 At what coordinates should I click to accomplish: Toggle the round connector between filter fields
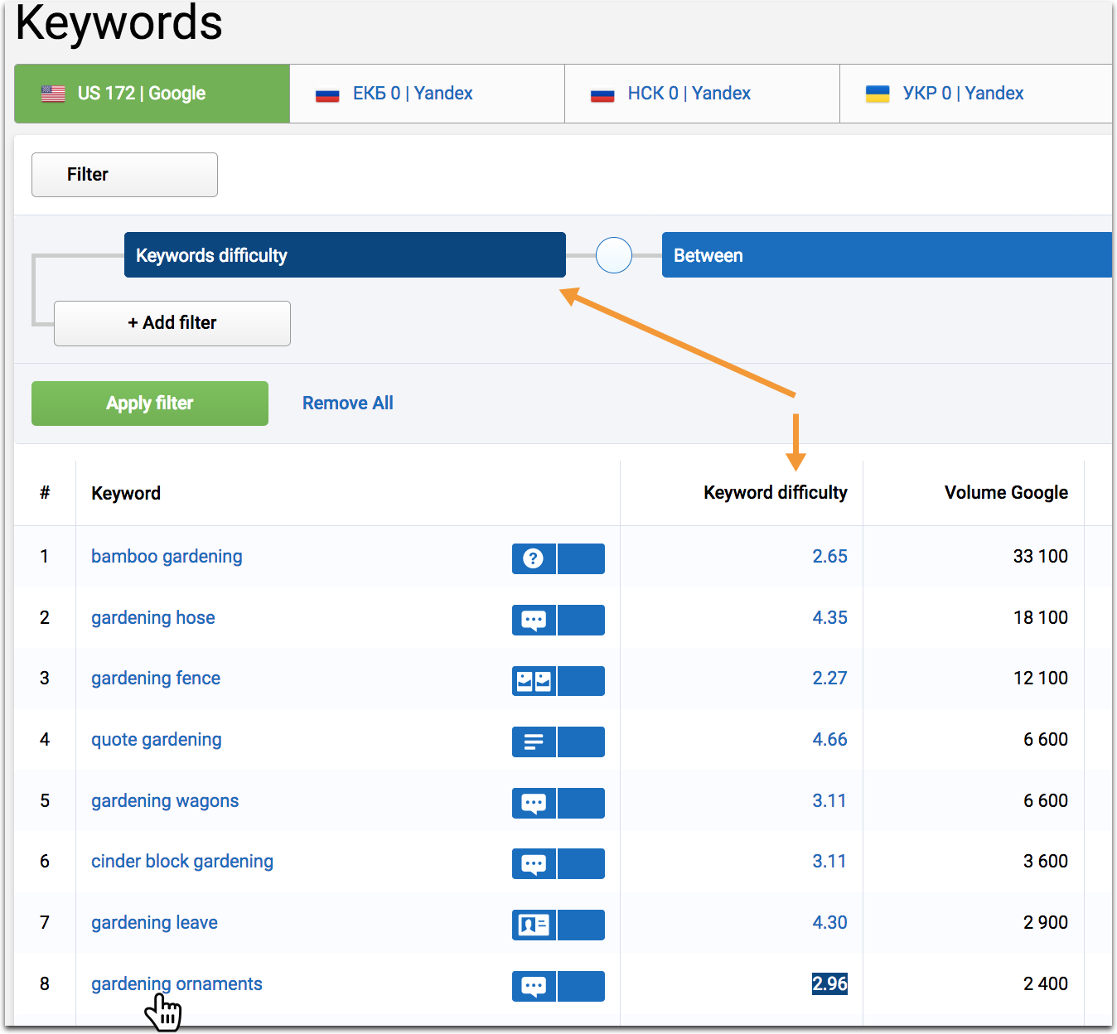(614, 255)
